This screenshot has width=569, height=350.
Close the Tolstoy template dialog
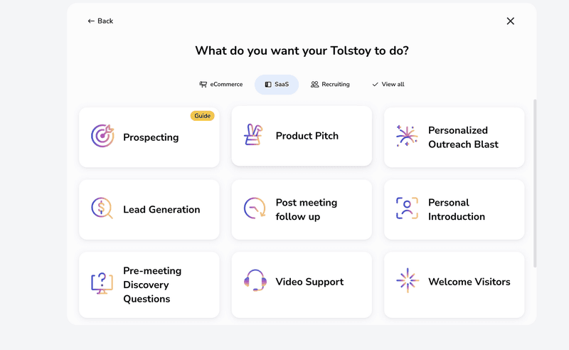[x=510, y=21]
